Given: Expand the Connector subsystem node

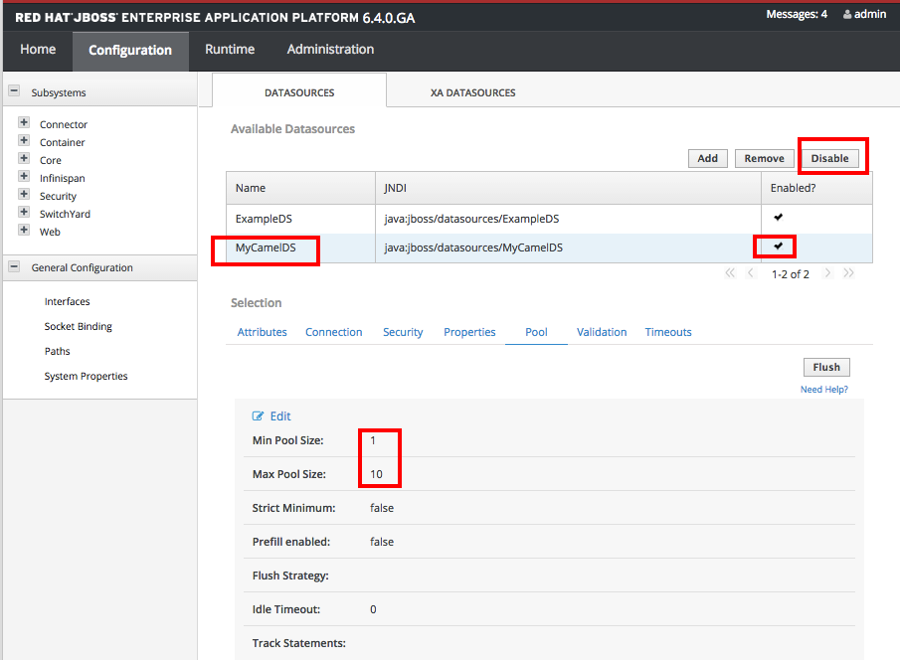Looking at the screenshot, I should [24, 122].
